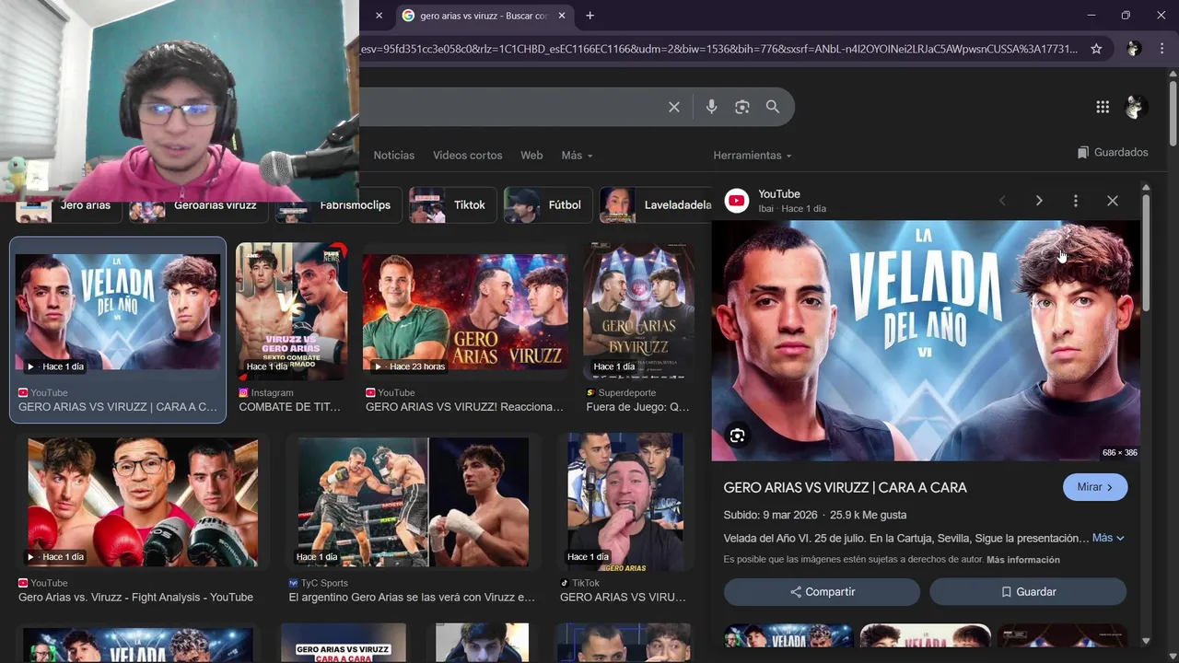Expand the Más search filters menu

577,156
